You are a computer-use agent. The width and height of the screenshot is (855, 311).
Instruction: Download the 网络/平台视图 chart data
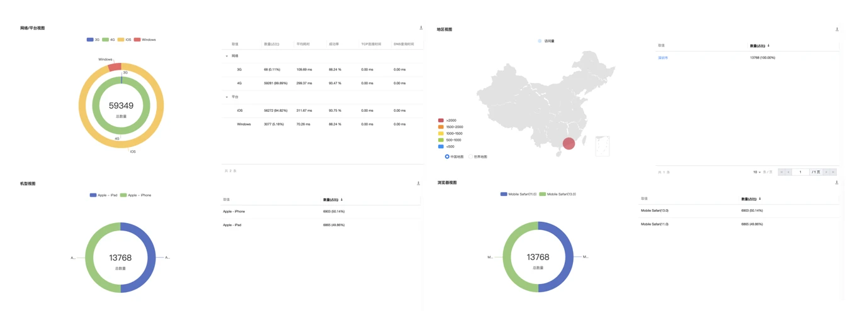coord(421,28)
